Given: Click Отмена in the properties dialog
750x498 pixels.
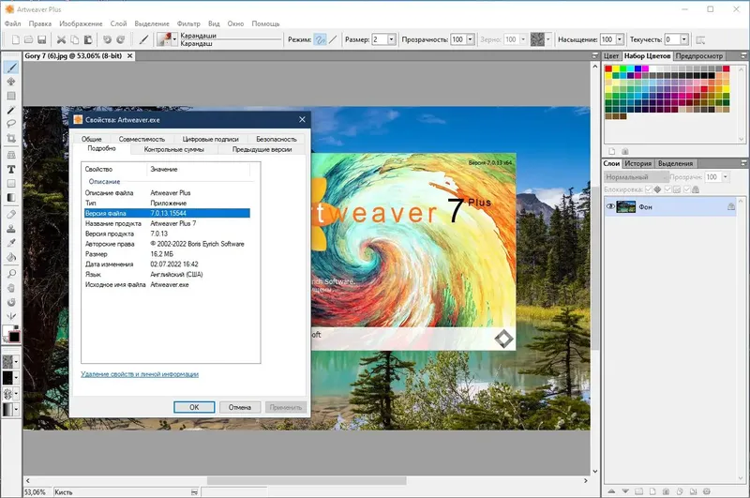Looking at the screenshot, I should [x=240, y=407].
